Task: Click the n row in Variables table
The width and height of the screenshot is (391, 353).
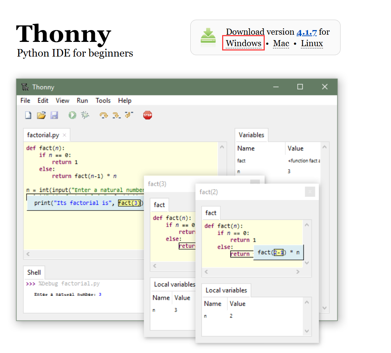Action: point(278,171)
